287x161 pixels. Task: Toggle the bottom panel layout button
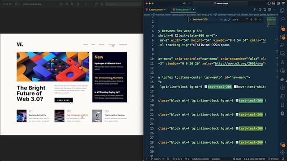point(274,3)
